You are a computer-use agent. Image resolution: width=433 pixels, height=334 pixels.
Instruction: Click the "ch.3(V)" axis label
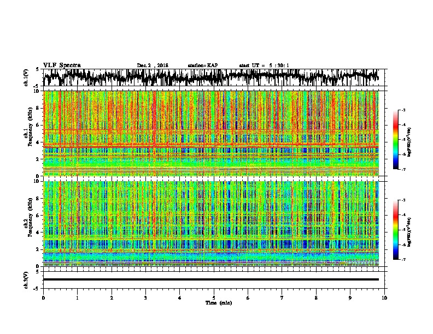click(26, 280)
